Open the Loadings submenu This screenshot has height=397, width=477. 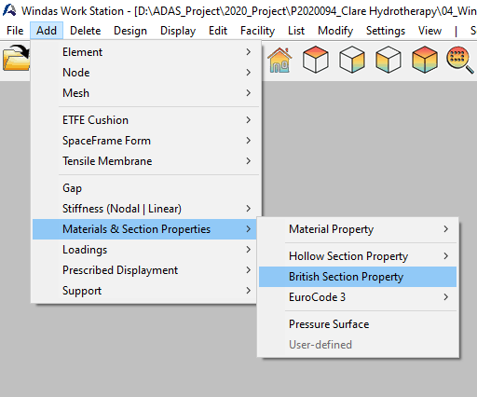[x=146, y=250]
